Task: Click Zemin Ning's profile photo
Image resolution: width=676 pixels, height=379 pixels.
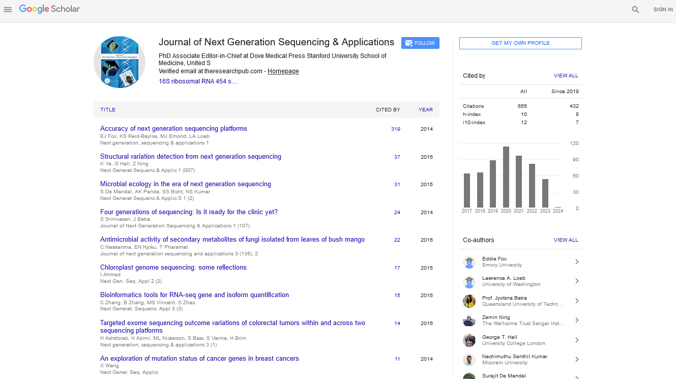Action: (x=469, y=320)
